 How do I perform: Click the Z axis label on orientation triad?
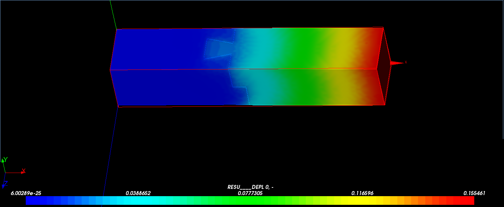5,183
